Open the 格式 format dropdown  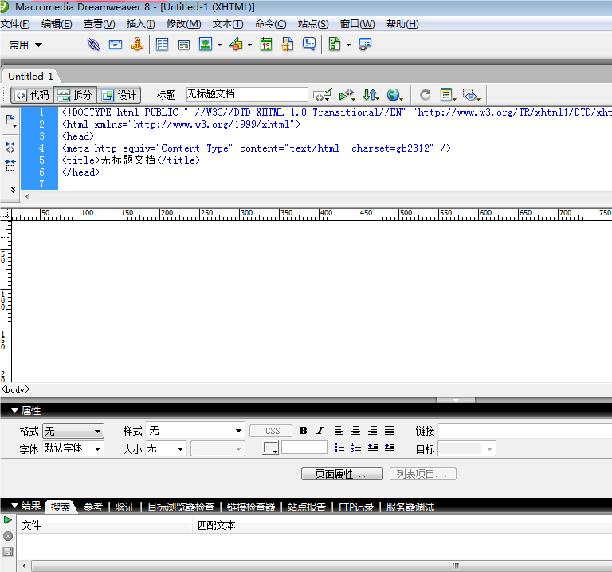(73, 431)
